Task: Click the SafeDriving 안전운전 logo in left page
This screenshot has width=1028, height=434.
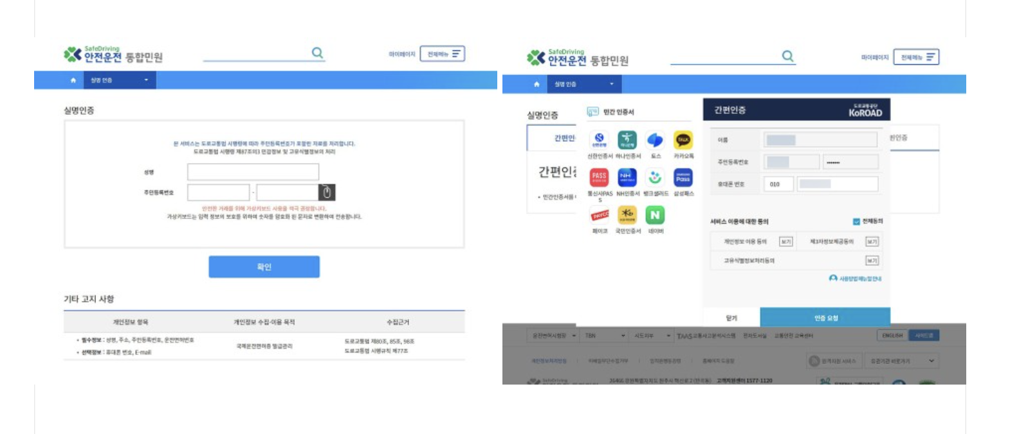Action: click(x=113, y=55)
